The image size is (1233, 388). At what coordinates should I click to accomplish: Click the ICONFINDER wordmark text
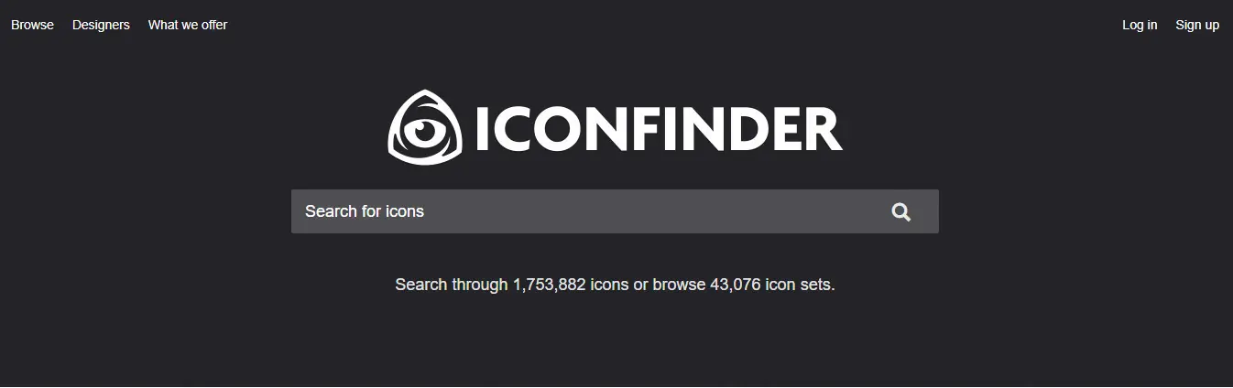click(x=658, y=129)
